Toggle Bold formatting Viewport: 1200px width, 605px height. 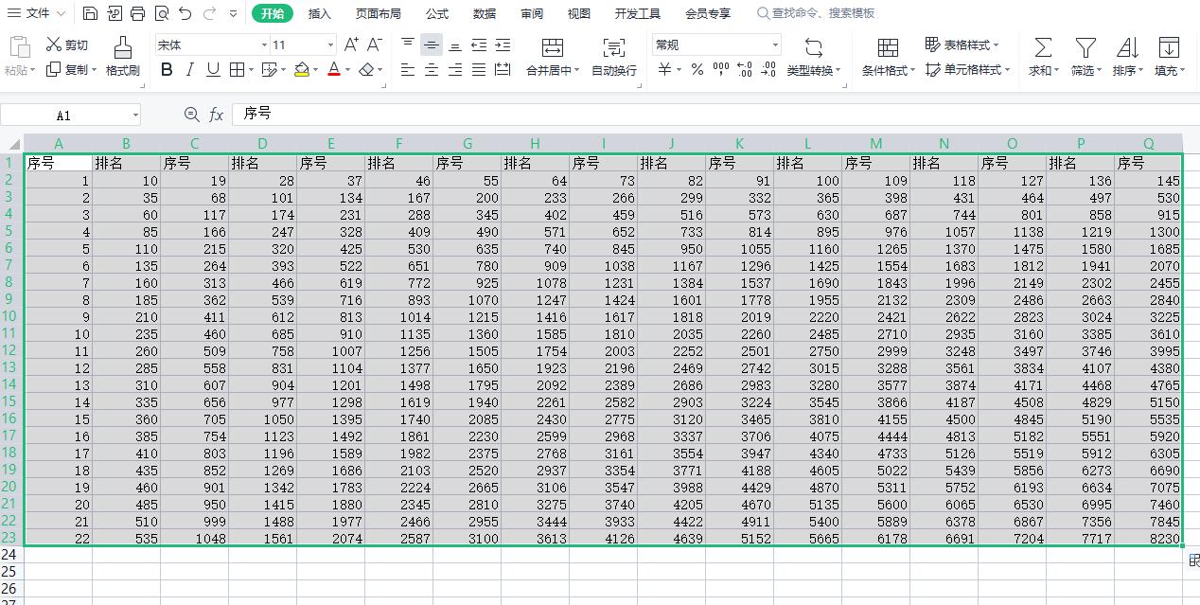(167, 69)
